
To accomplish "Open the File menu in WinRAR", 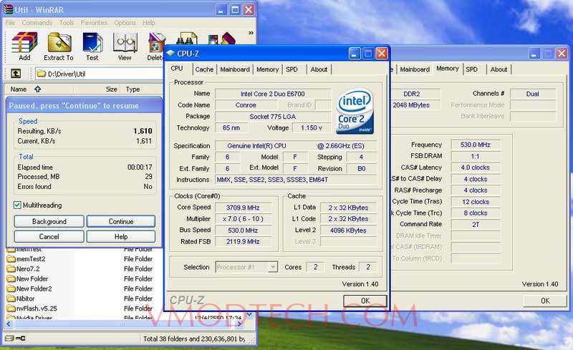I will [10, 23].
